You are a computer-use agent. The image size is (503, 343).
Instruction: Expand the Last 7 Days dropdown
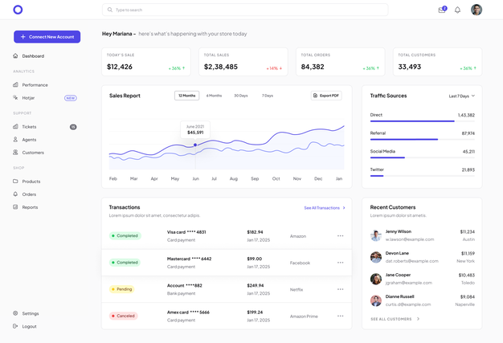[x=461, y=96]
